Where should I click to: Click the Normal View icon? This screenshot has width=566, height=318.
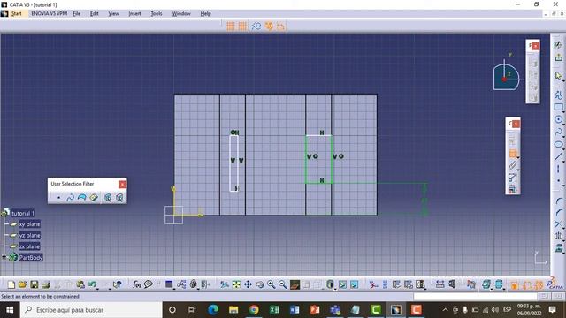(x=294, y=284)
